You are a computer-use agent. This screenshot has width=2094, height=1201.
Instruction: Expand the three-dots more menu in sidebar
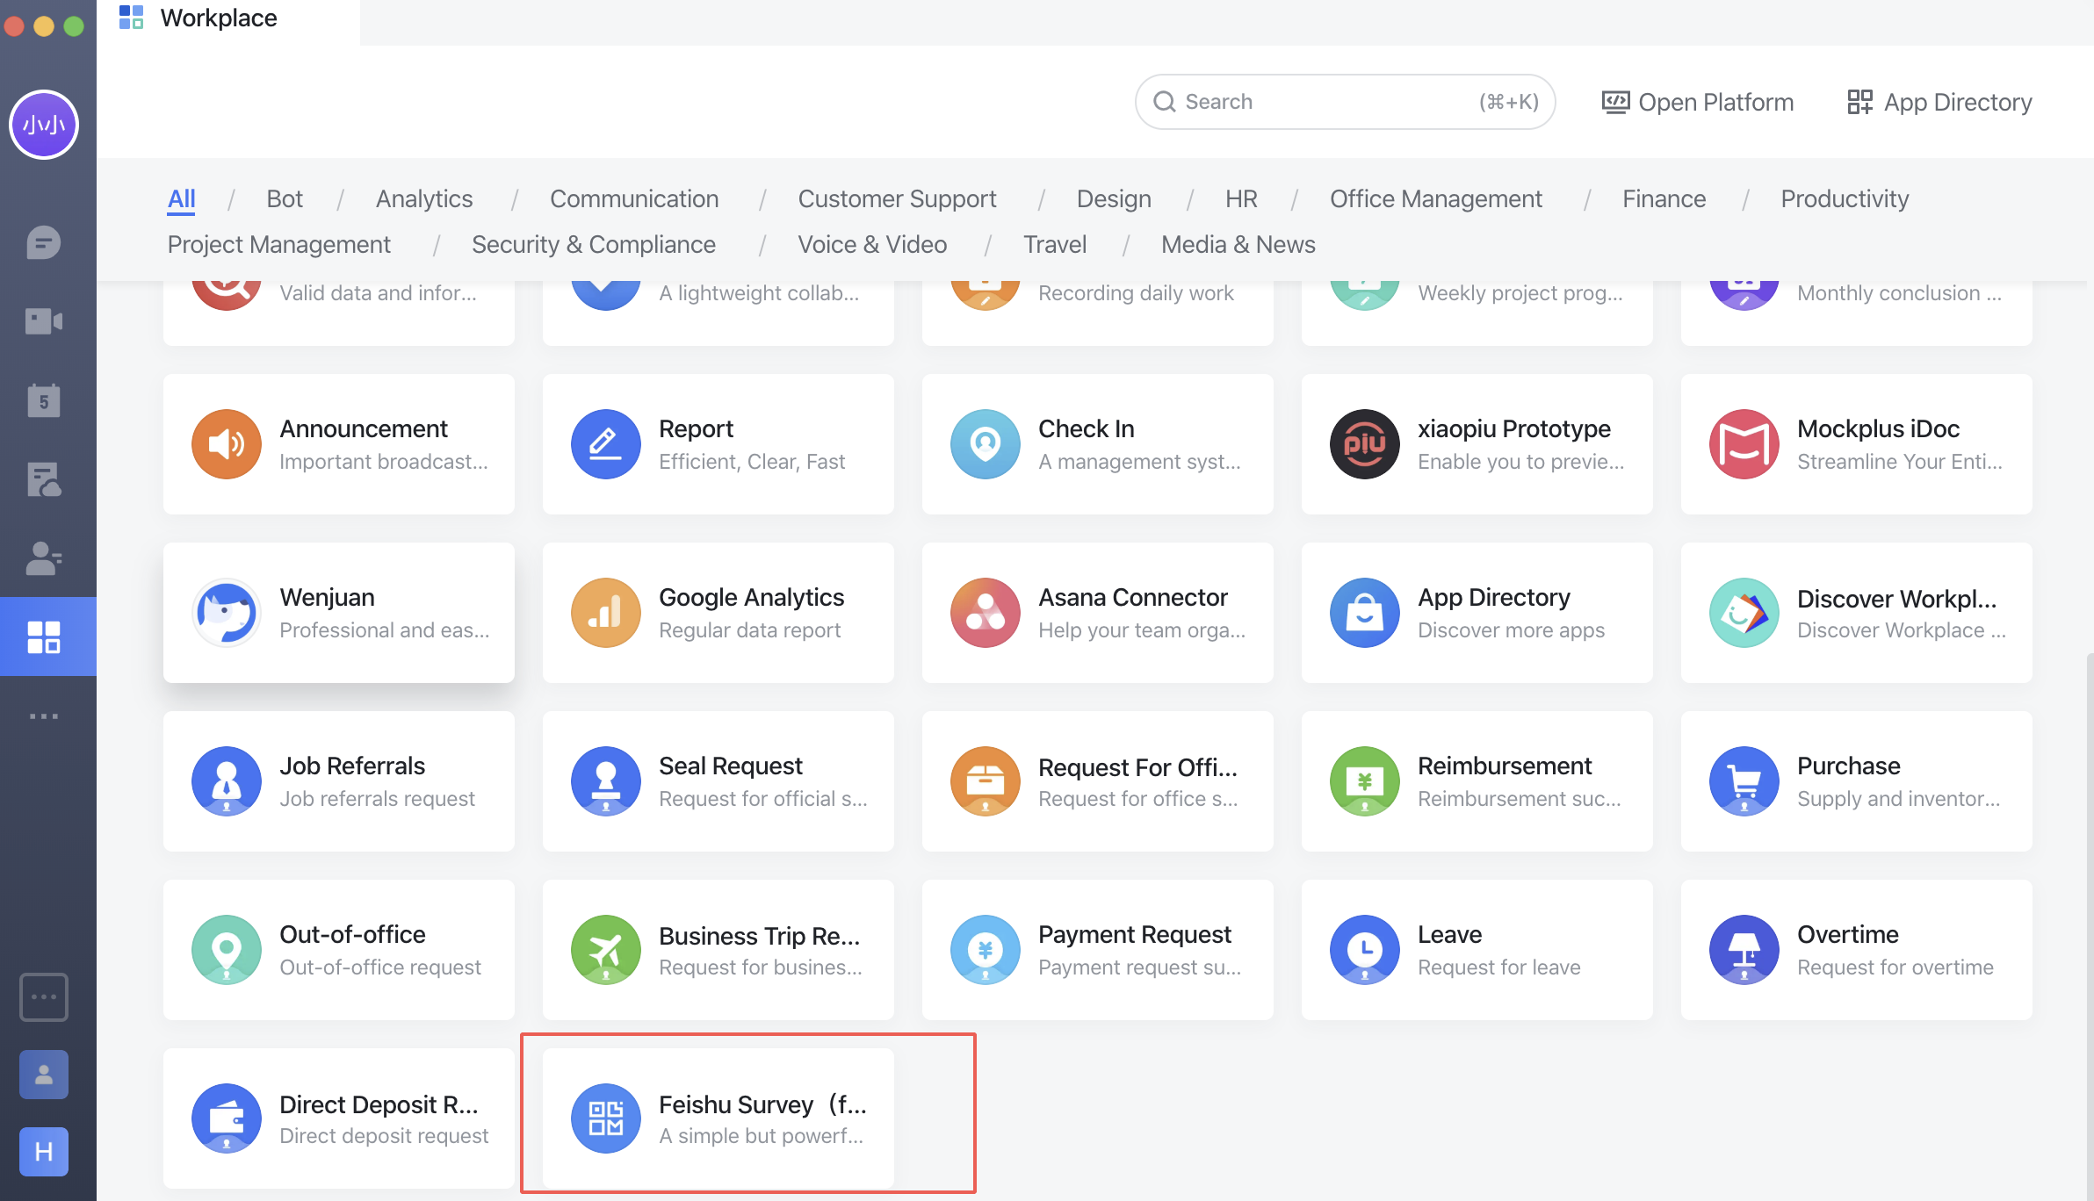tap(43, 716)
